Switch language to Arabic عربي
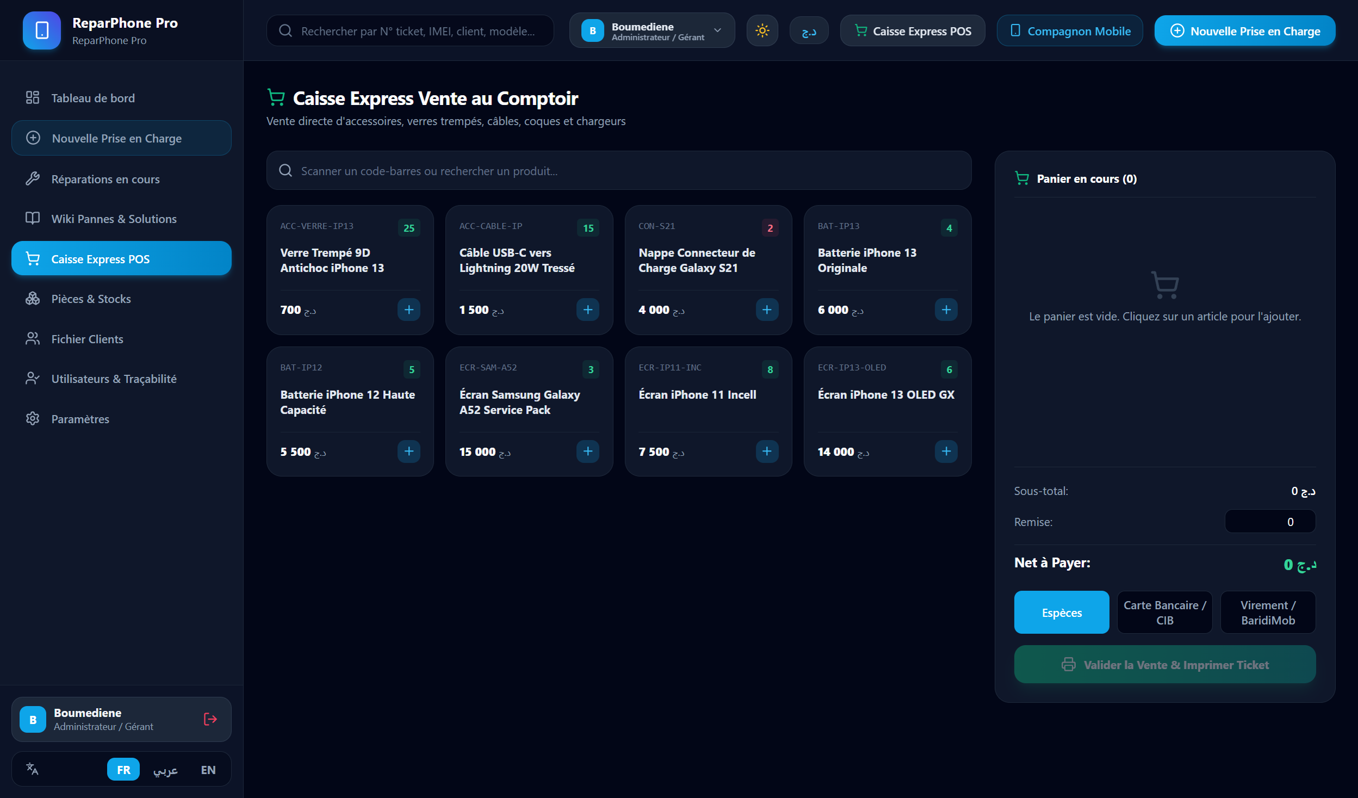The width and height of the screenshot is (1358, 798). (165, 769)
